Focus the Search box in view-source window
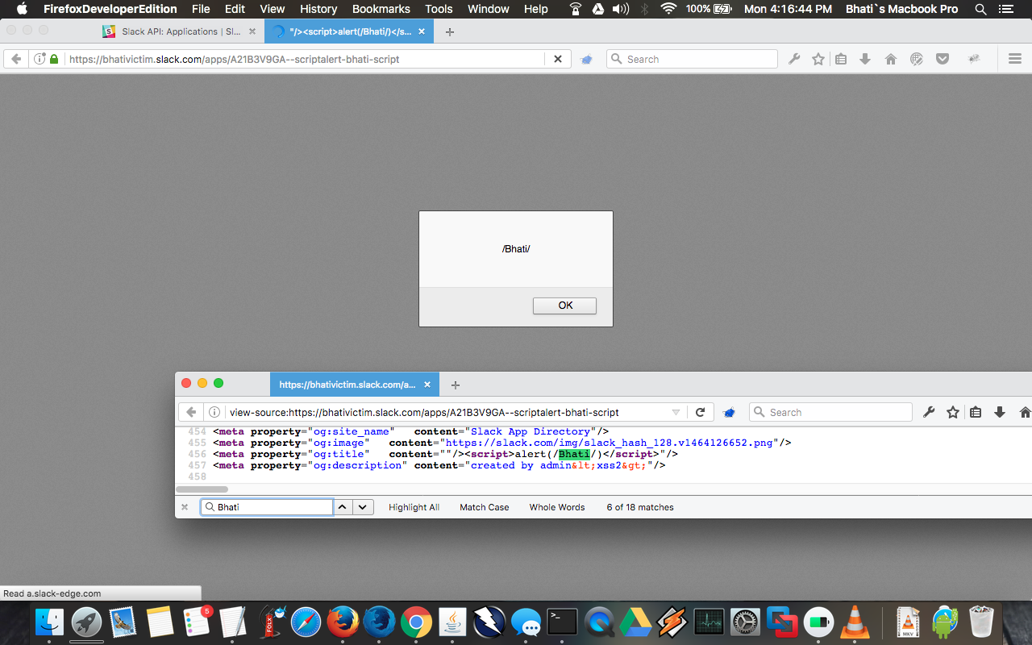1032x645 pixels. coord(830,412)
